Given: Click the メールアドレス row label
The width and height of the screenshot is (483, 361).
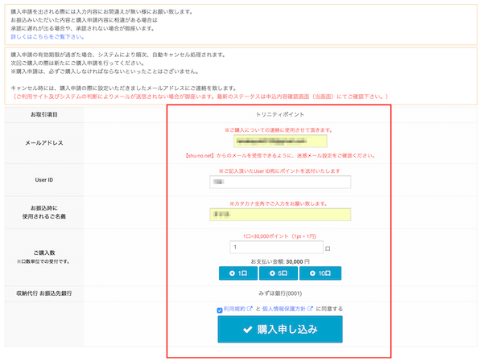Looking at the screenshot, I should (44, 143).
